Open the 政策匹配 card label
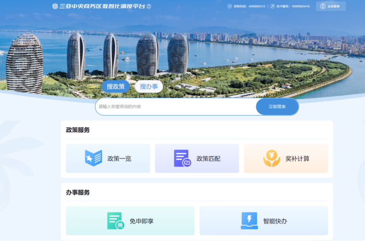Screen dimensions: 365x241 pyautogui.click(x=208, y=159)
